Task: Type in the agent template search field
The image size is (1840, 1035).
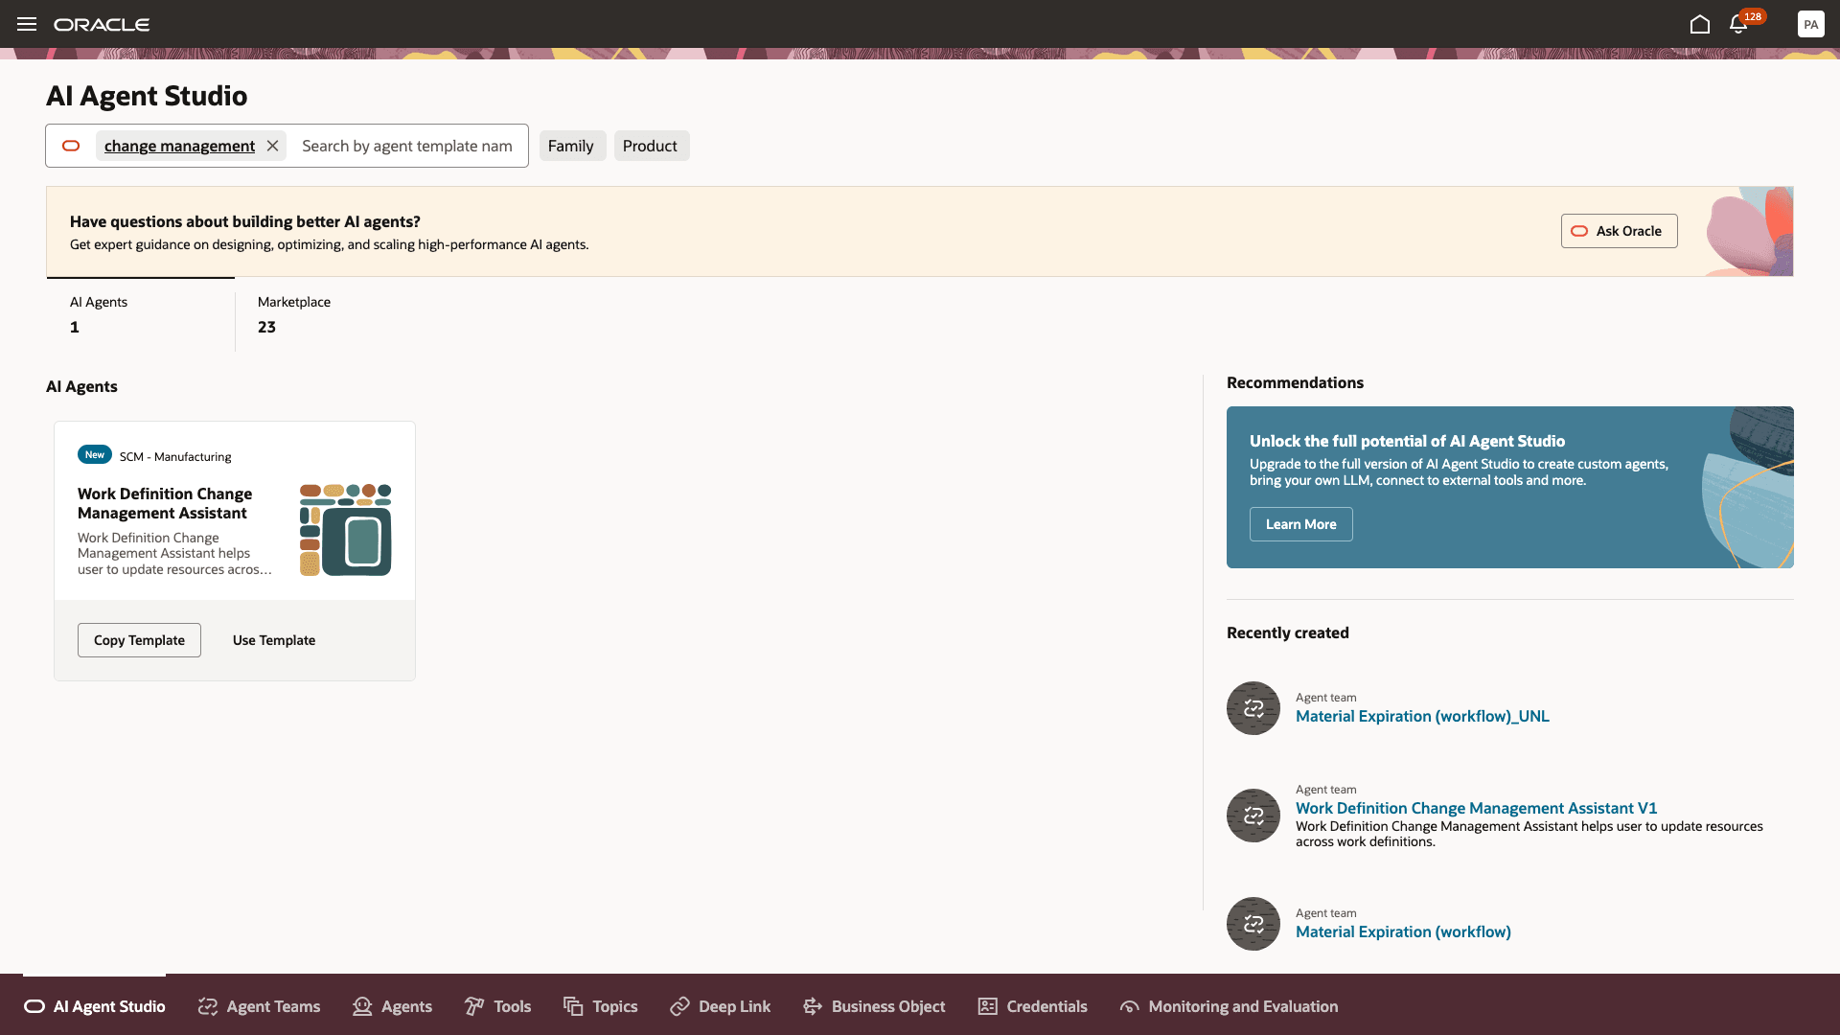Action: [407, 146]
